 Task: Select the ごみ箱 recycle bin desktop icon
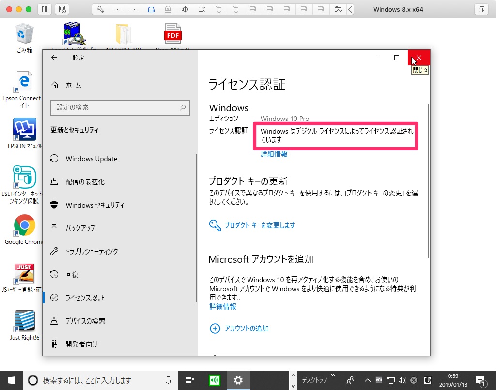click(x=24, y=38)
